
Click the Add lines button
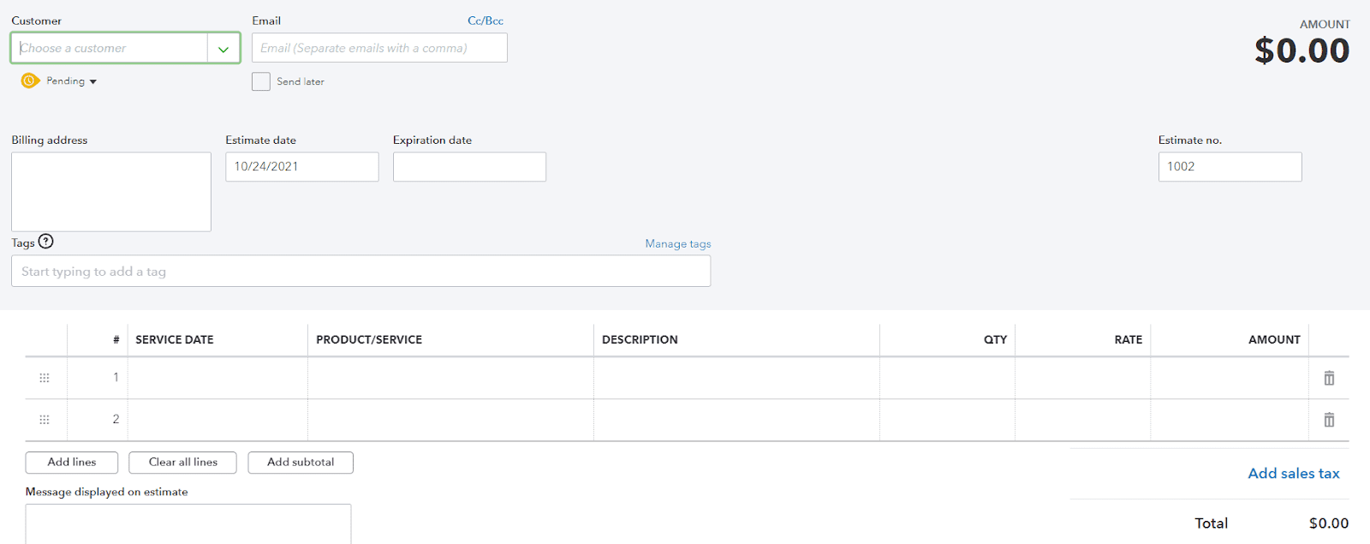72,463
